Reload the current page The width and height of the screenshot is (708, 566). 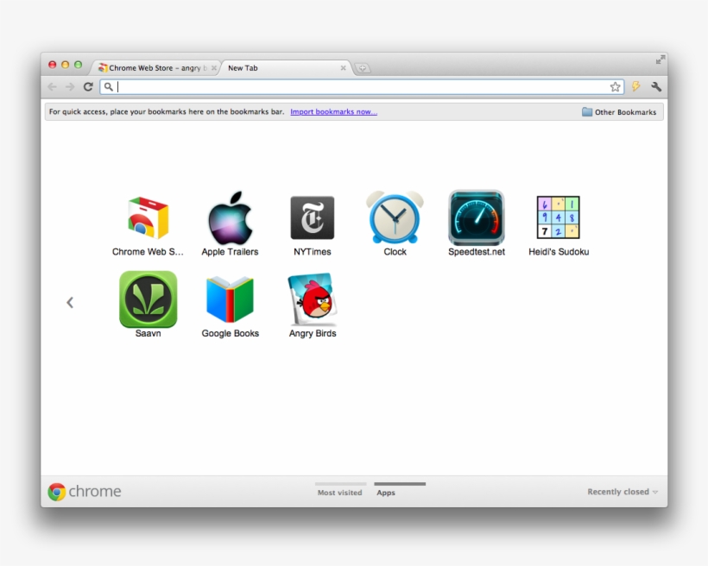coord(88,86)
